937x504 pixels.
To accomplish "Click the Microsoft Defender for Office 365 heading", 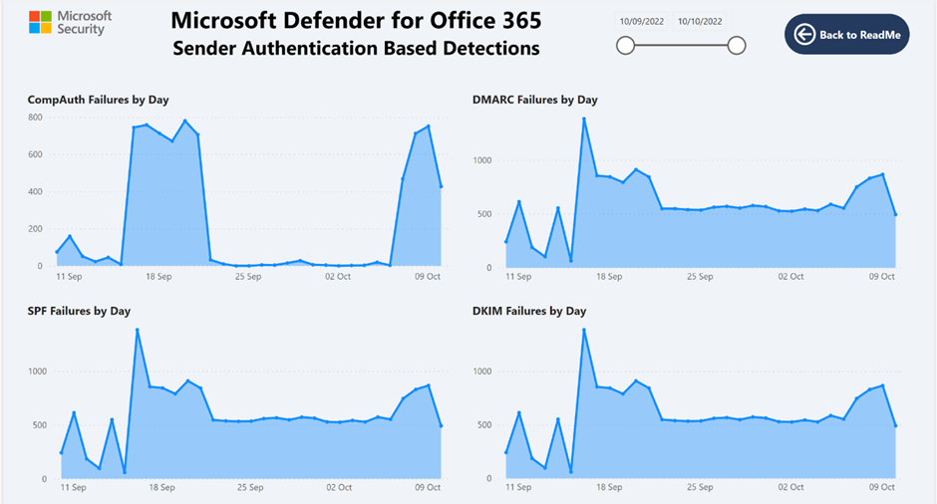I will coord(356,20).
